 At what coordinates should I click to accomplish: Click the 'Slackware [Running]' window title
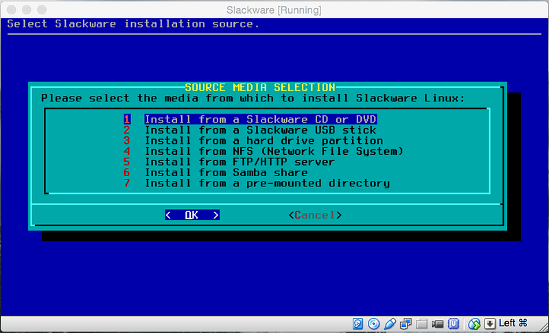274,10
